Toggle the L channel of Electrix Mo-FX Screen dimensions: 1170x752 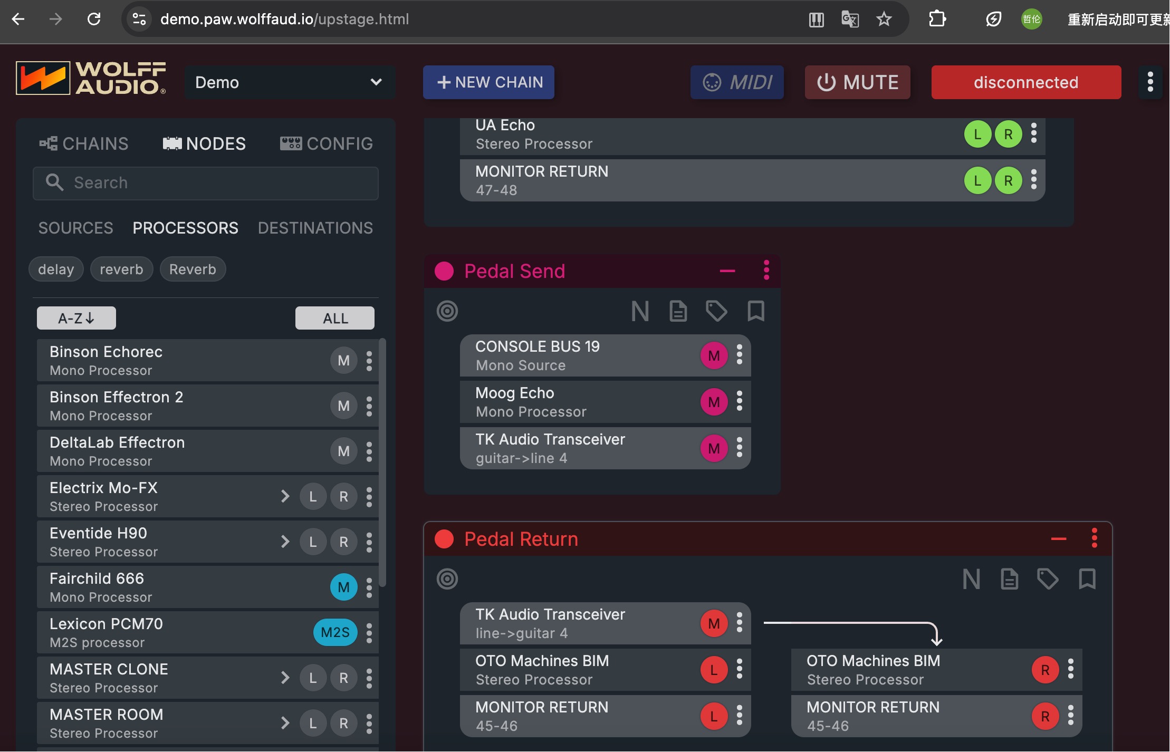[313, 497]
